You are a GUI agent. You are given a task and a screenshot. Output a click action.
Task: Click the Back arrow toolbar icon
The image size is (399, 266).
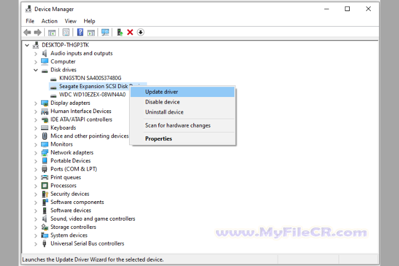[x=27, y=32]
